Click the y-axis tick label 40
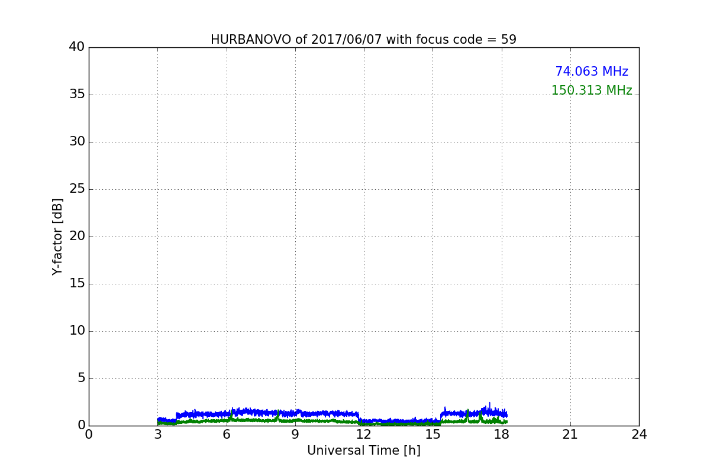The width and height of the screenshot is (710, 473). 77,47
